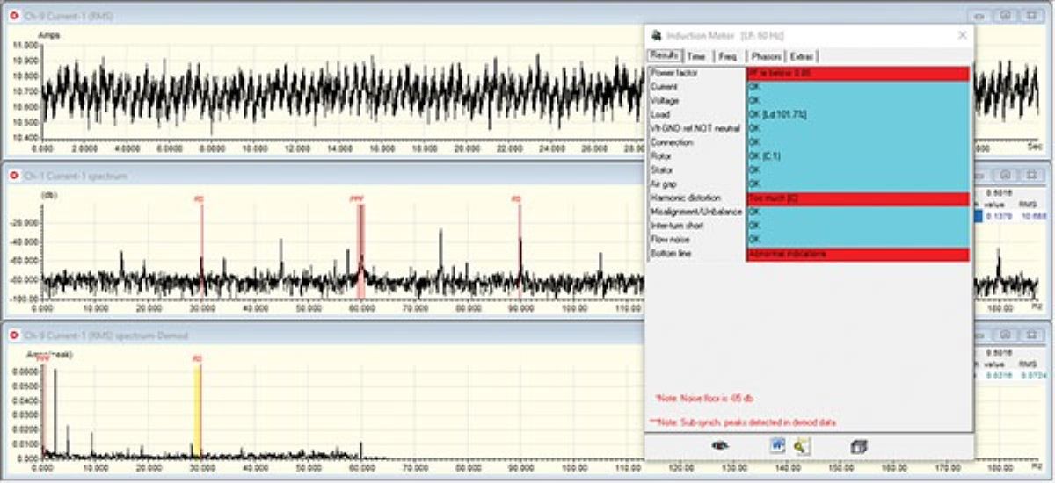Close the Induction Motor dialog
The height and width of the screenshot is (483, 1055).
pos(962,35)
